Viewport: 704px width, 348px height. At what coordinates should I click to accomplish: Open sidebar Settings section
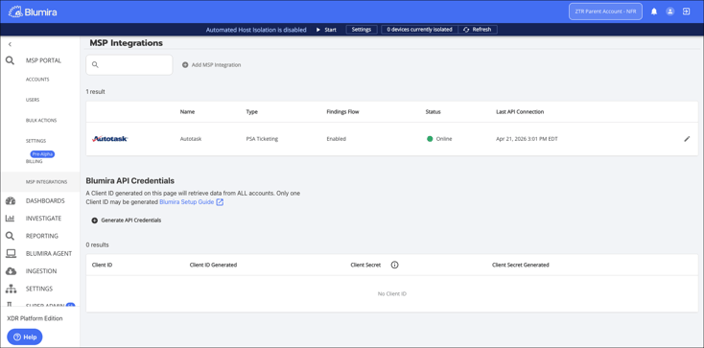(39, 289)
